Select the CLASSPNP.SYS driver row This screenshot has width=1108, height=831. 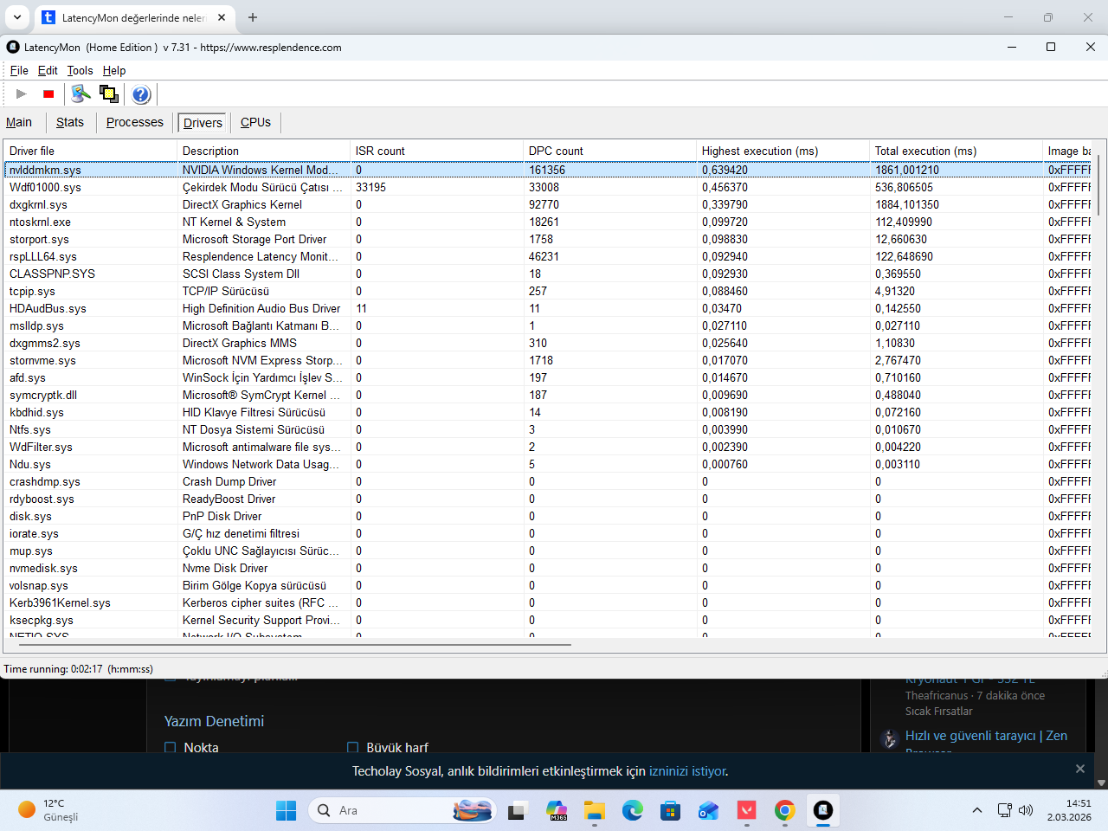(547, 274)
